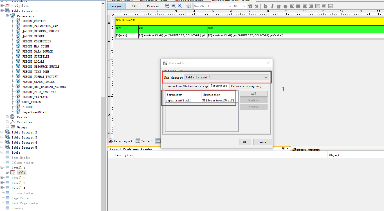Screen dimensions: 384x211
Task: Expand the Groups node
Action: click(7, 127)
